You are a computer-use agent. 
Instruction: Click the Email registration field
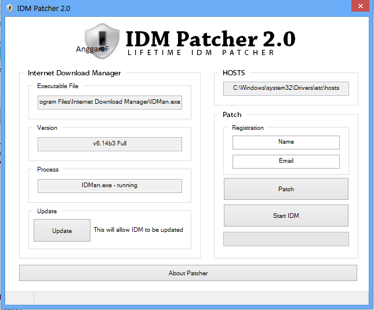286,162
